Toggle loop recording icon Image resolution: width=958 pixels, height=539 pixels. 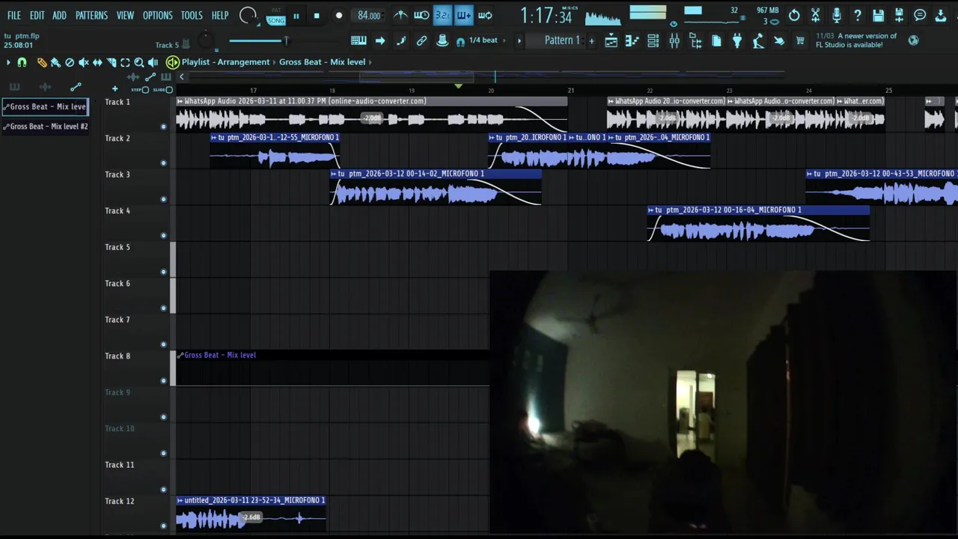point(485,15)
